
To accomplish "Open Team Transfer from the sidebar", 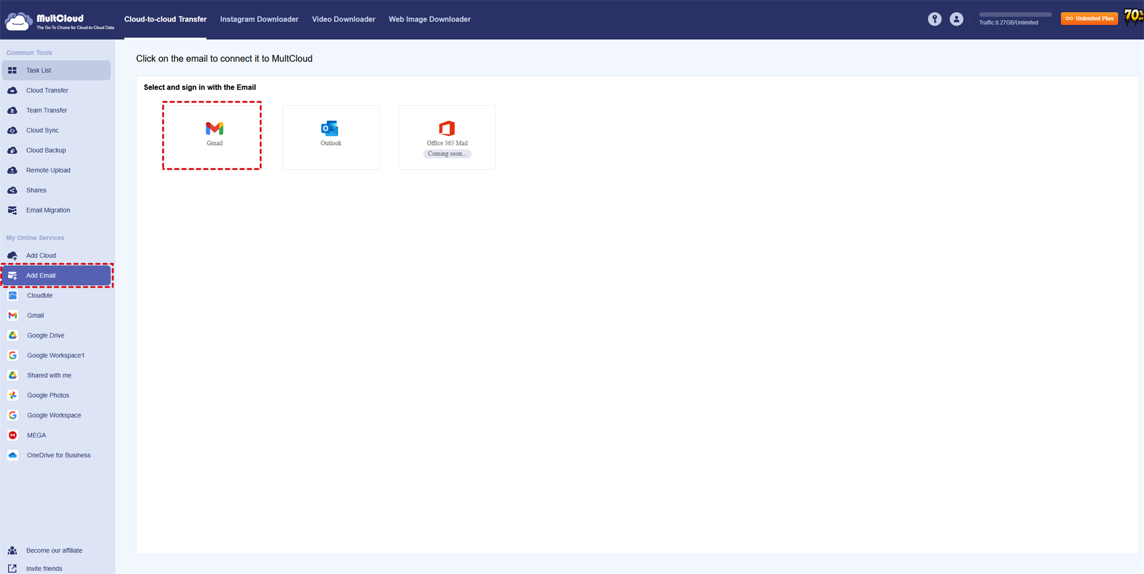I will pos(56,110).
